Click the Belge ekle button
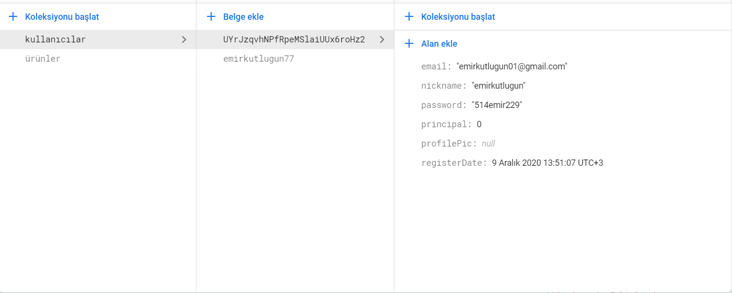This screenshot has width=732, height=293. [x=243, y=17]
